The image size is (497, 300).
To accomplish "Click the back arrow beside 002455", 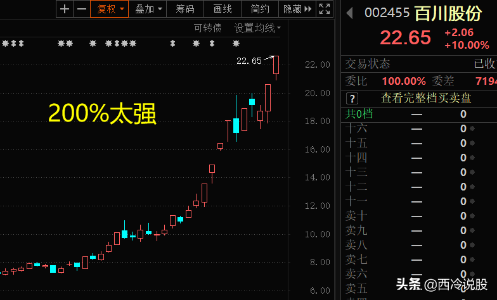I will pos(350,13).
